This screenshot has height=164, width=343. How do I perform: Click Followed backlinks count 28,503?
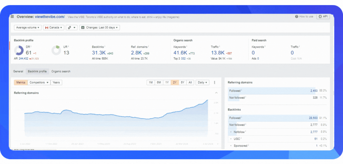313,118
